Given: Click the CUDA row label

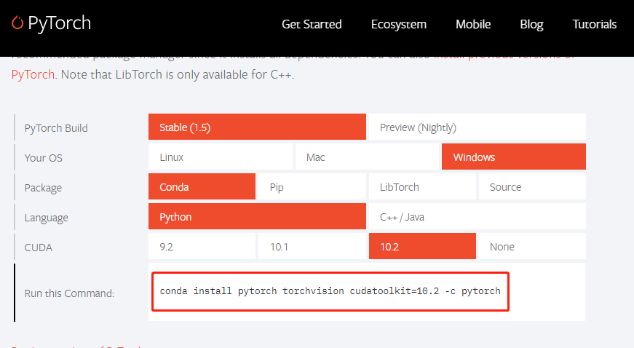Looking at the screenshot, I should point(38,248).
